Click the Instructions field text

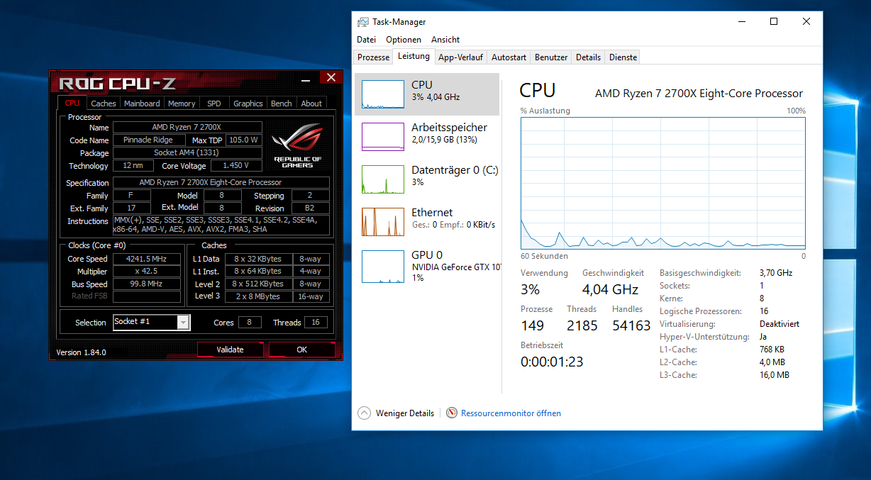tap(221, 225)
